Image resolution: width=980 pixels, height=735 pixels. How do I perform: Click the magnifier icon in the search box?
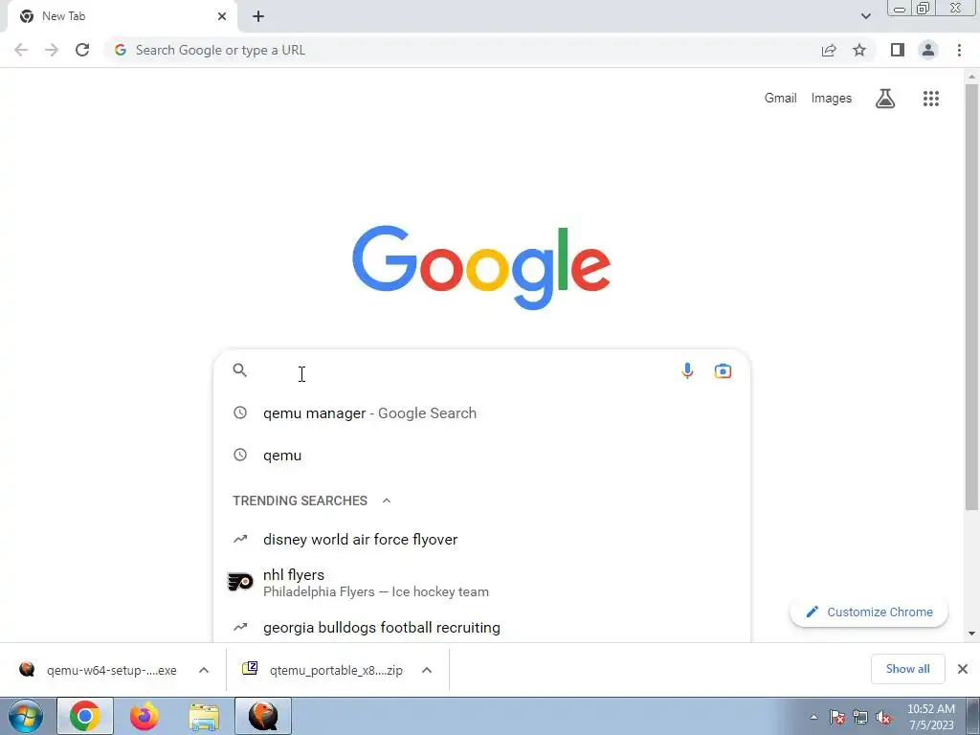[x=240, y=370]
